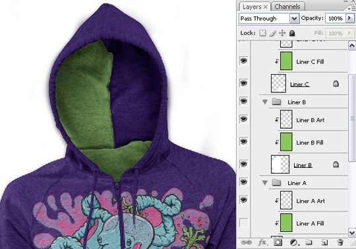This screenshot has height=249, width=356.
Task: Close the Layers tab
Action: 266,7
